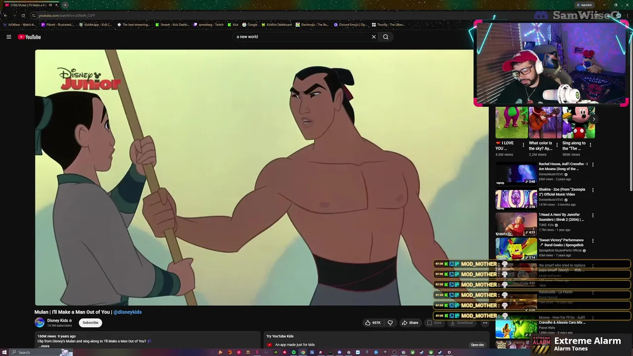Open the Slackmojis bookmark
The image size is (633, 356).
(x=312, y=24)
